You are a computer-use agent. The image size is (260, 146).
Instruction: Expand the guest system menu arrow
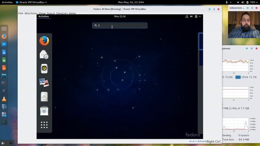point(200,17)
